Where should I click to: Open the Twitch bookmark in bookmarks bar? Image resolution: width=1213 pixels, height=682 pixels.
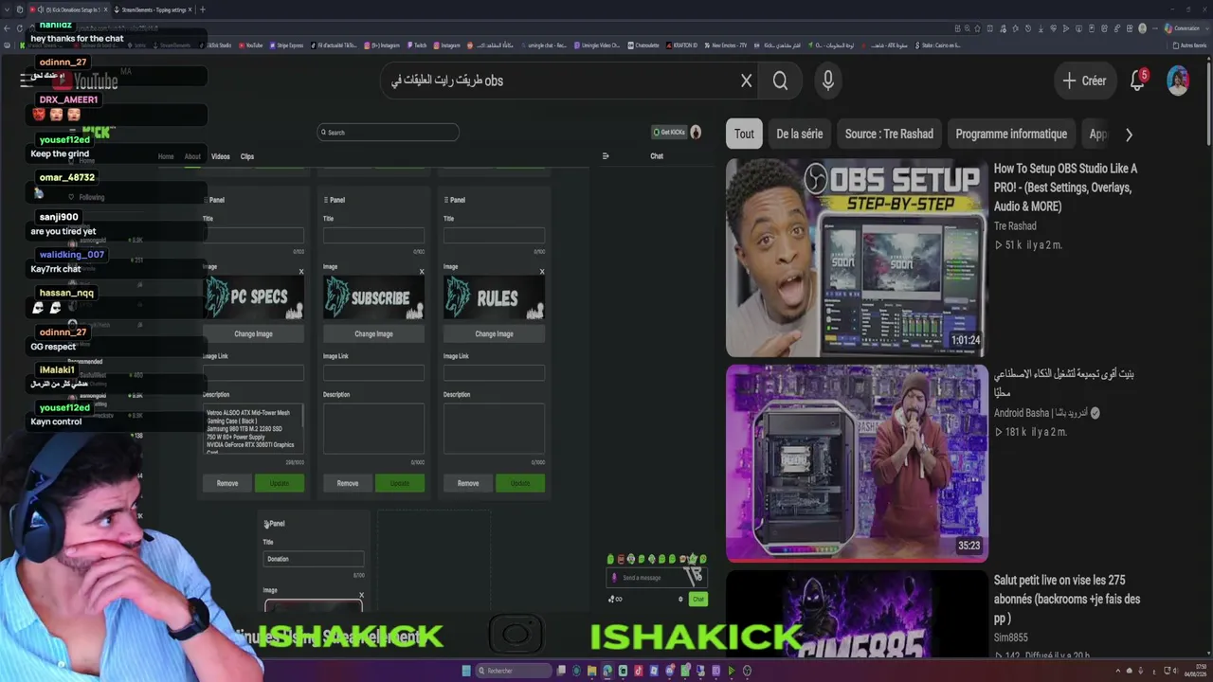[417, 45]
